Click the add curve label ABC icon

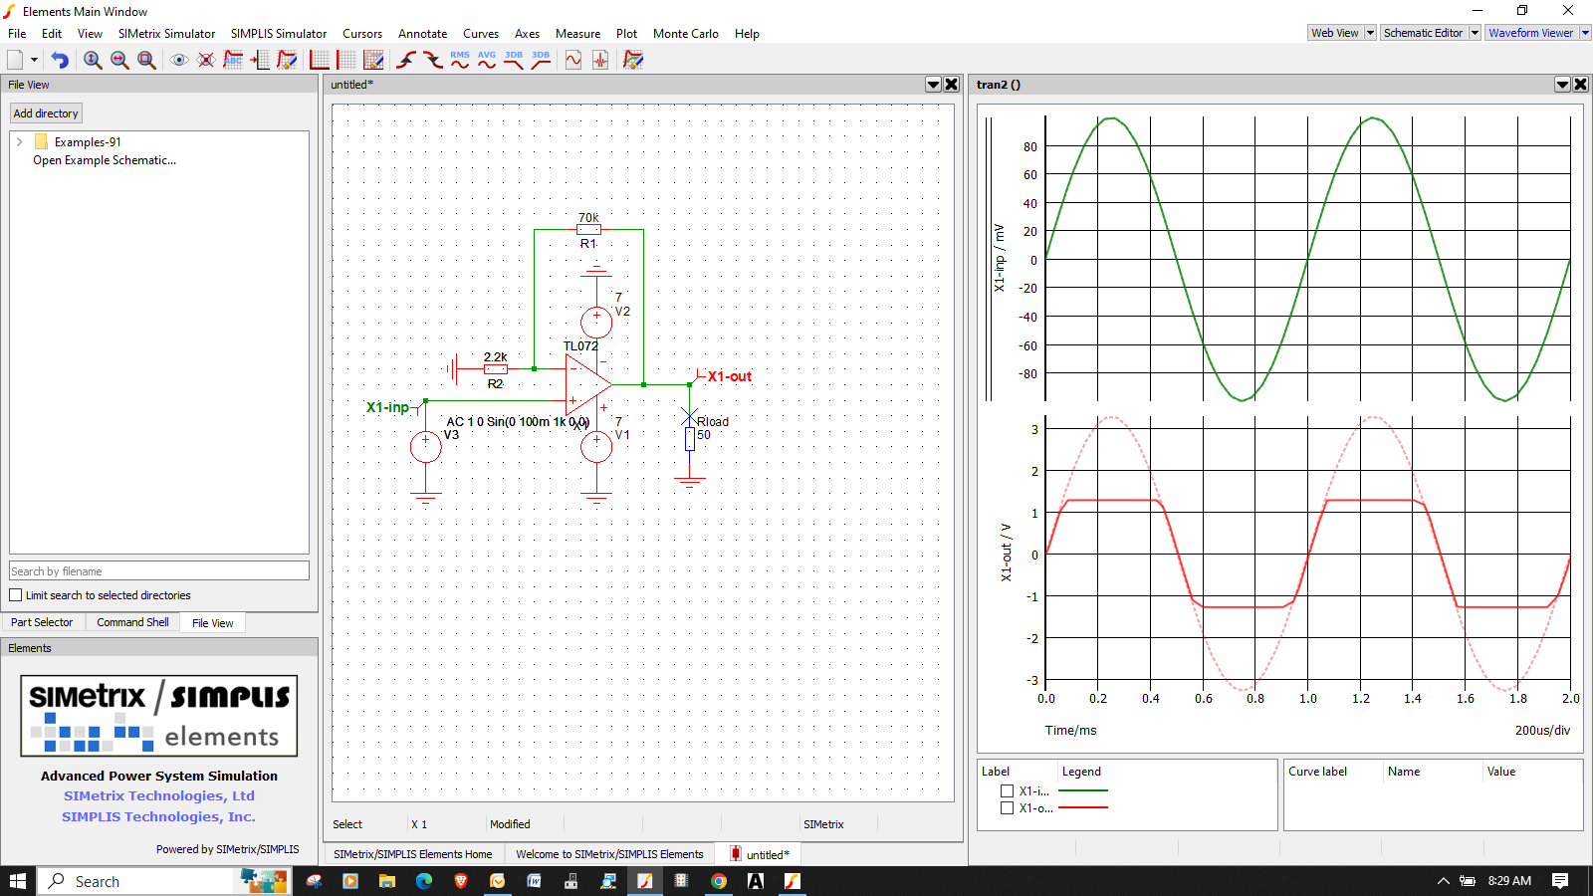(x=233, y=60)
